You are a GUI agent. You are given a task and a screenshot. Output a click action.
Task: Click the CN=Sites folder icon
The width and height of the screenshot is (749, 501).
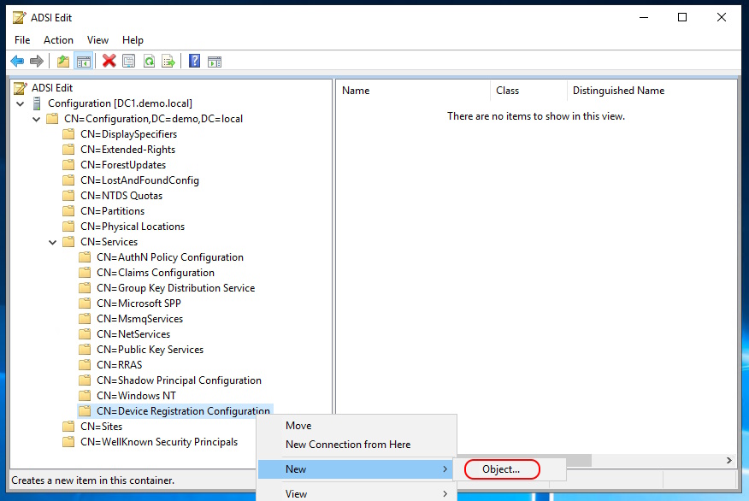point(68,426)
